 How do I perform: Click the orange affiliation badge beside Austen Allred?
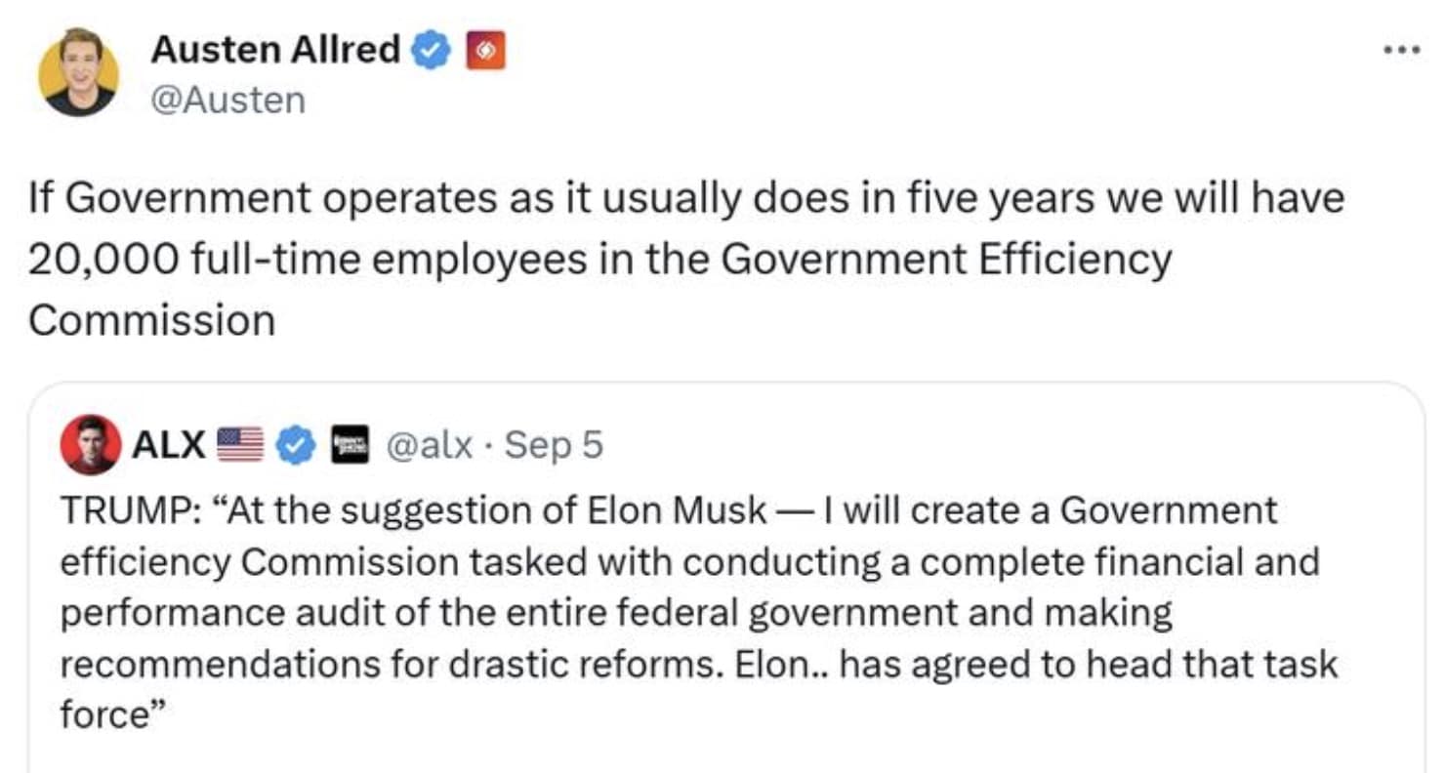(x=486, y=51)
